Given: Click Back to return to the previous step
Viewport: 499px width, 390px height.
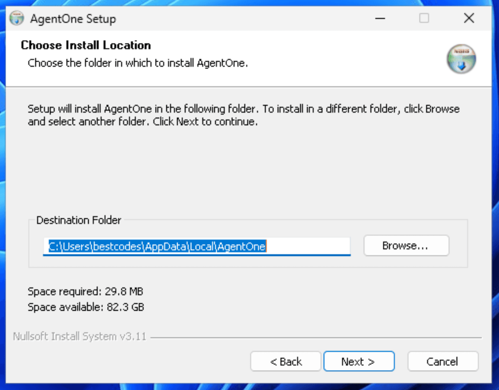Looking at the screenshot, I should pyautogui.click(x=285, y=362).
